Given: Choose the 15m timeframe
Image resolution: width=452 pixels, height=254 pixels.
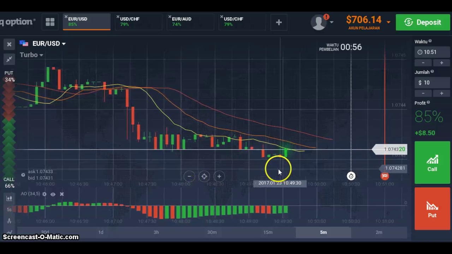Looking at the screenshot, I should pos(268,232).
